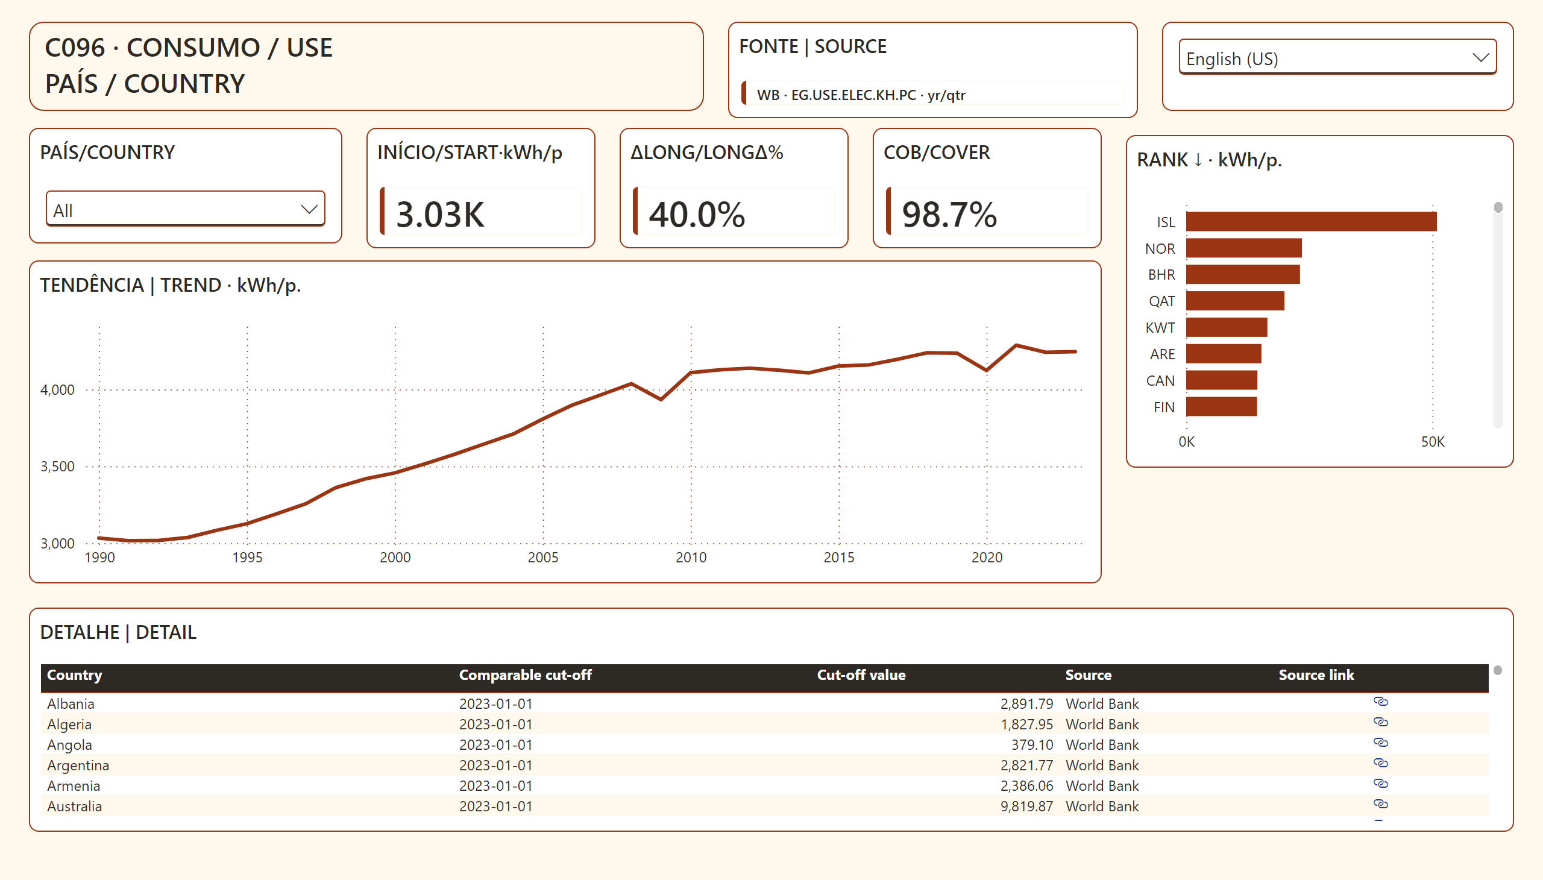Click the DETALHE | DETAIL table title
This screenshot has height=880, width=1543.
coord(119,633)
